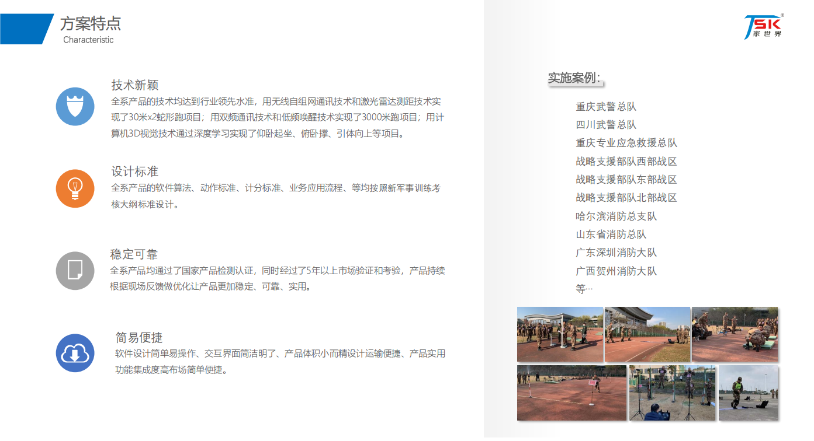Viewport: 814px width, 441px height.
Task: Click the 稳定可靠 heading
Action: click(x=134, y=254)
